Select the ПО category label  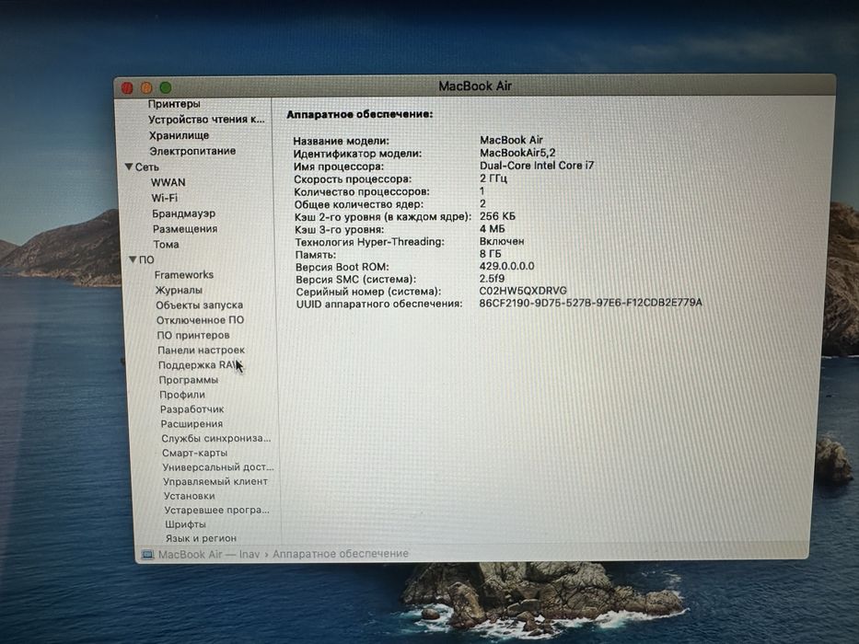click(x=146, y=259)
